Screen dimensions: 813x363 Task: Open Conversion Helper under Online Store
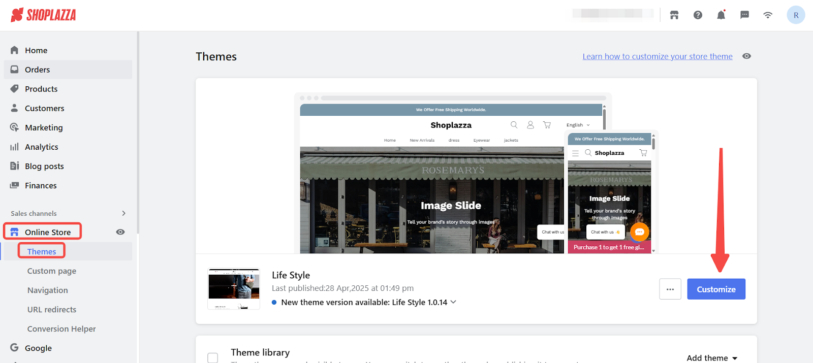click(x=61, y=329)
